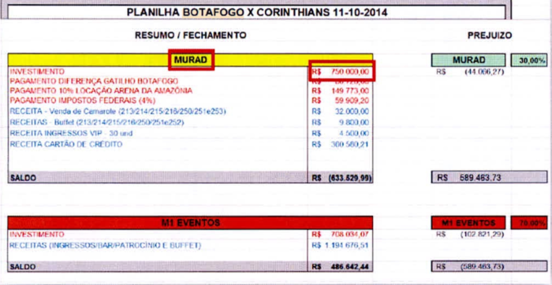
Task: Click the Receita Cartão de Crédito row
Action: click(x=190, y=144)
